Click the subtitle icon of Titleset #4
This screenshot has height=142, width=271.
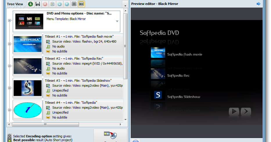pyautogui.click(x=48, y=117)
